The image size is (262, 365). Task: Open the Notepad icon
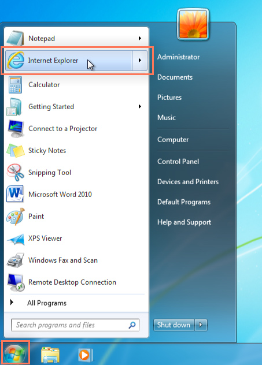tap(15, 38)
